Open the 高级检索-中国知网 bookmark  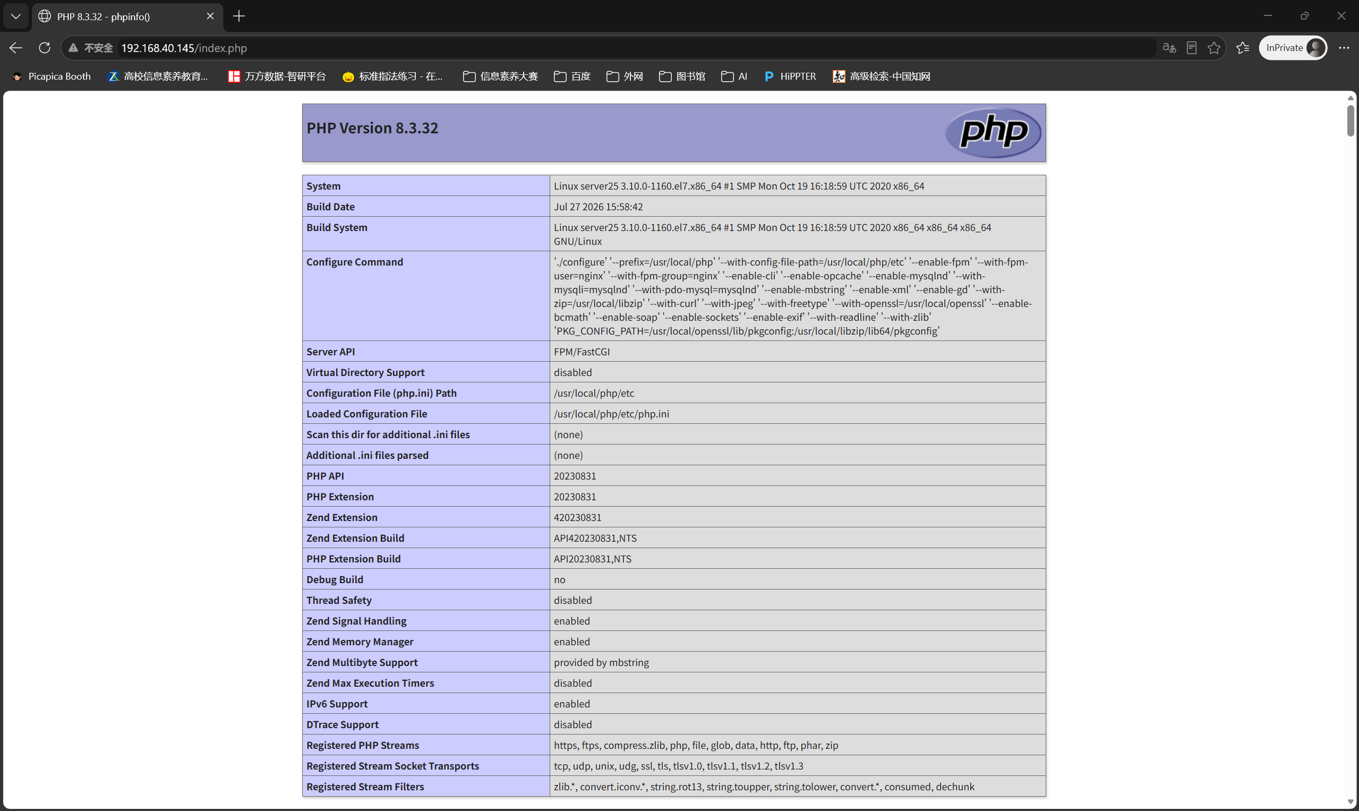tap(881, 76)
